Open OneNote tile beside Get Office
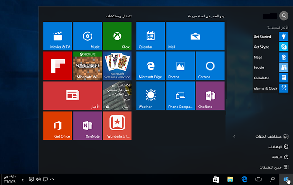 point(87,126)
